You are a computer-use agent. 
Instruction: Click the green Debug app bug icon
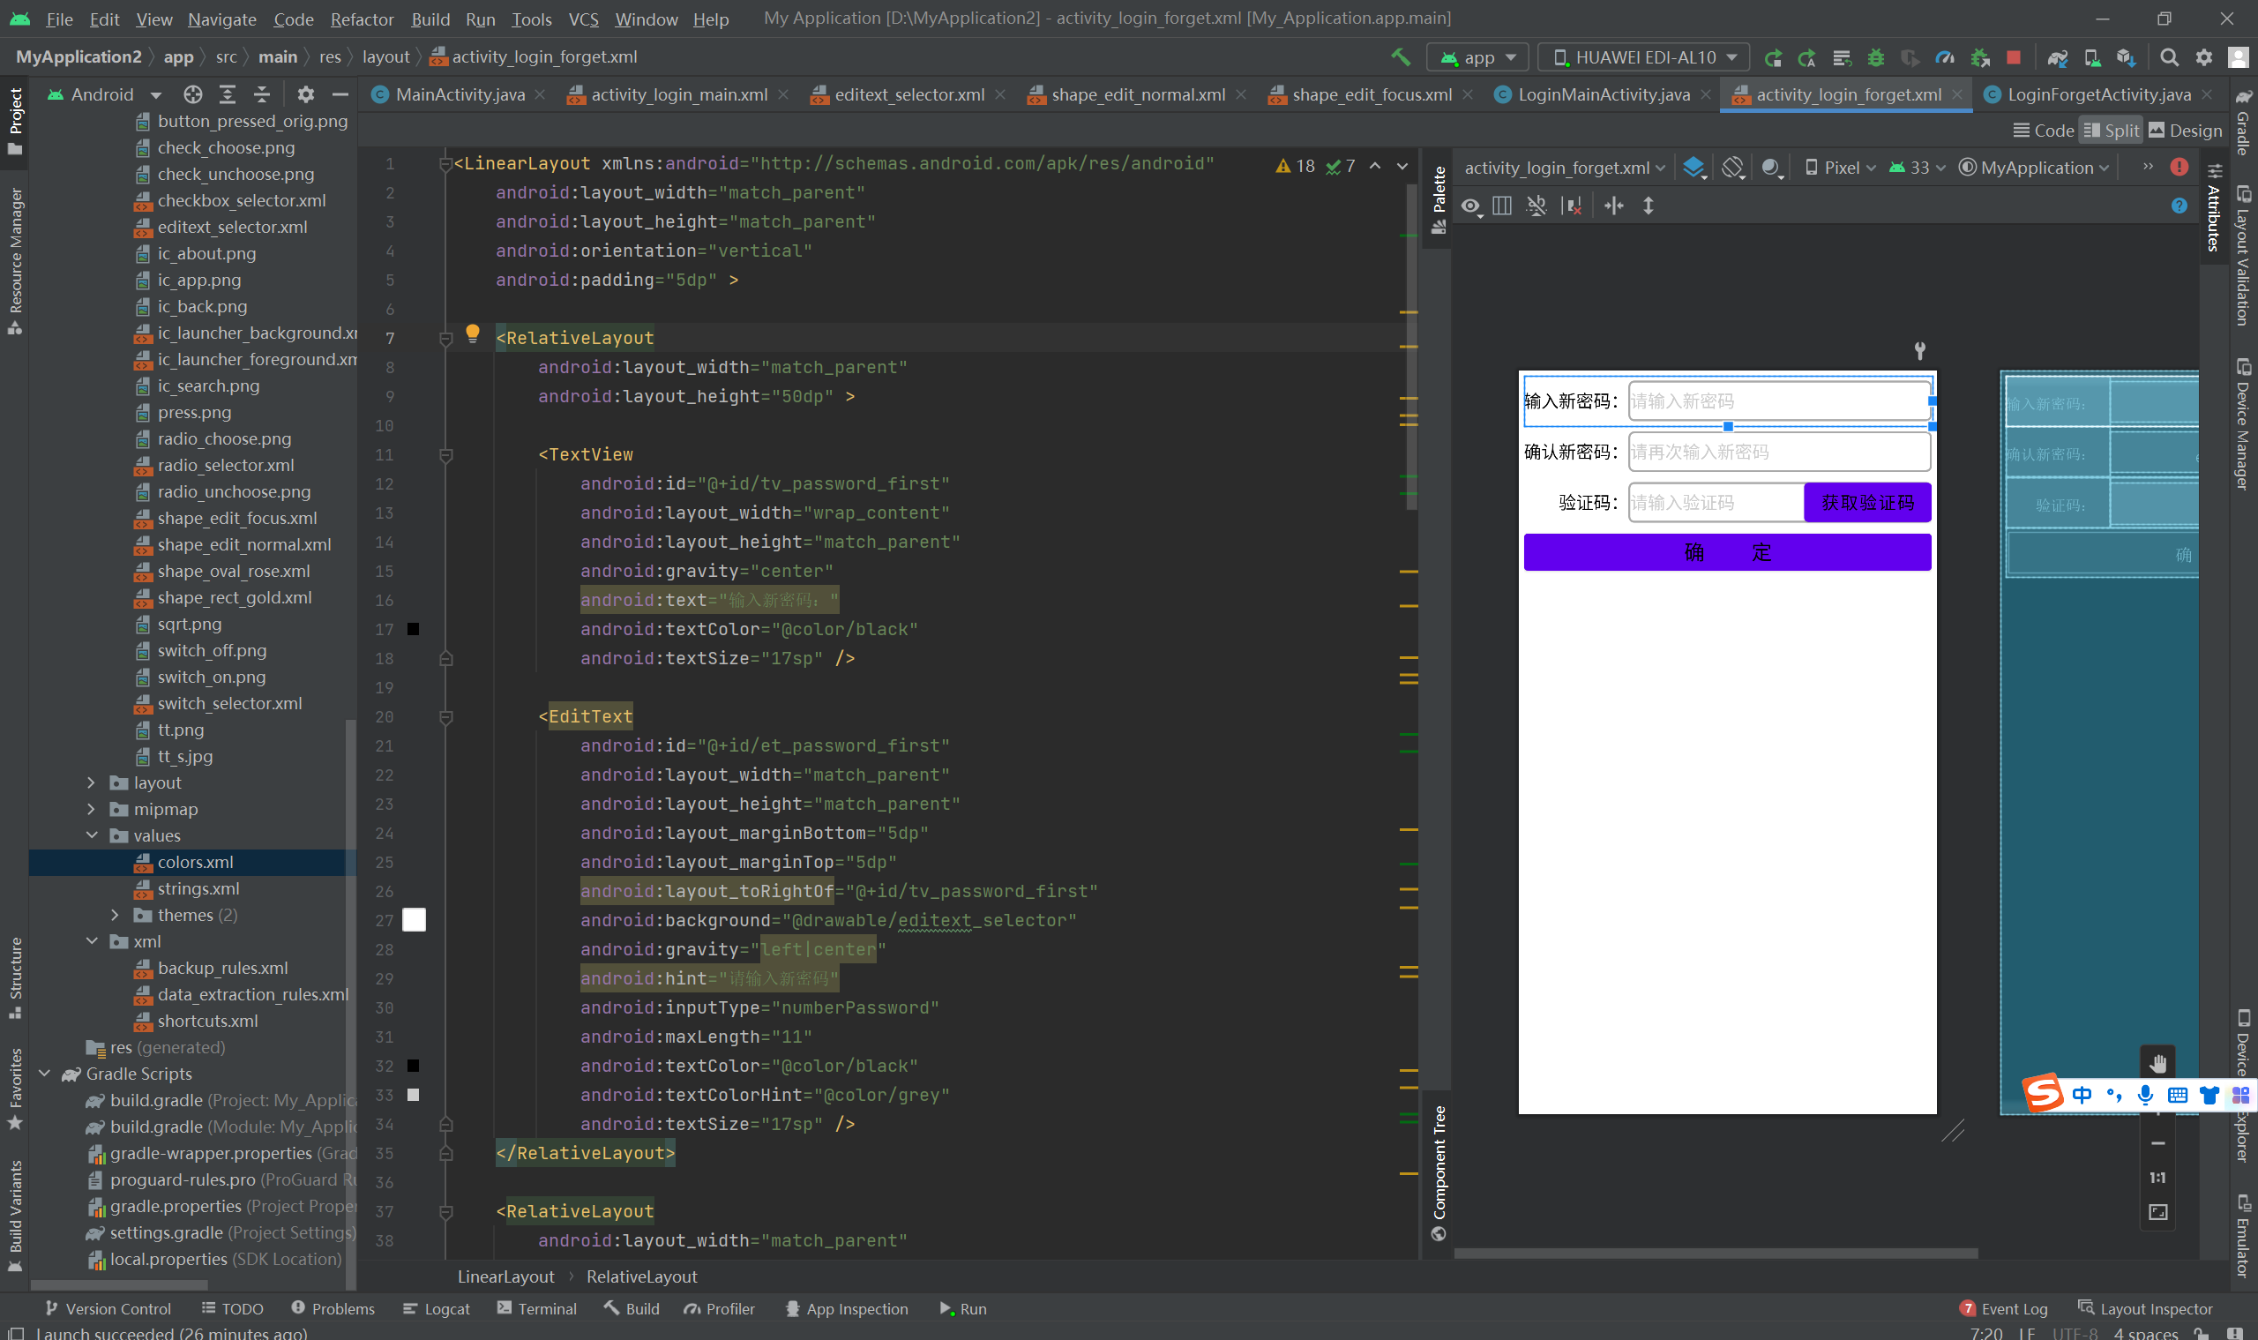(1875, 58)
